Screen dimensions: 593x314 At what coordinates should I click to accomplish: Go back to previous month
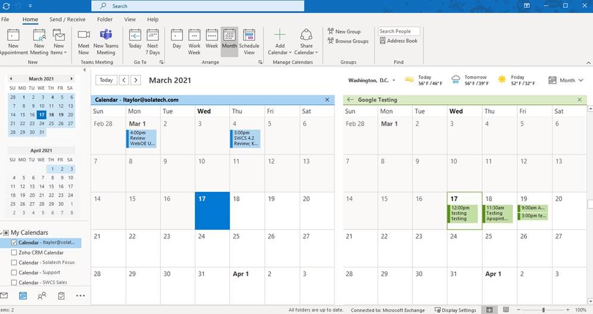tap(124, 80)
